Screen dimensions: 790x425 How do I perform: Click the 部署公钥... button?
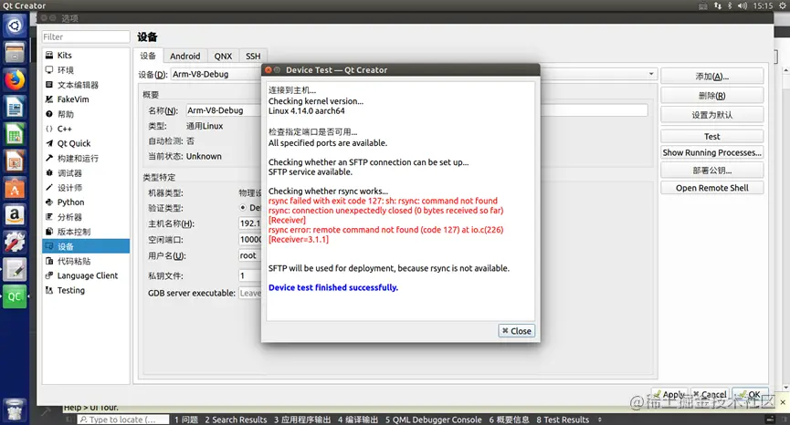coord(711,171)
